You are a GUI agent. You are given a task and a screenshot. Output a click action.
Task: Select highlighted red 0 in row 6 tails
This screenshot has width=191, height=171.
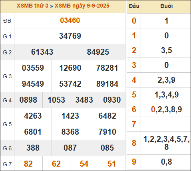pos(153,109)
